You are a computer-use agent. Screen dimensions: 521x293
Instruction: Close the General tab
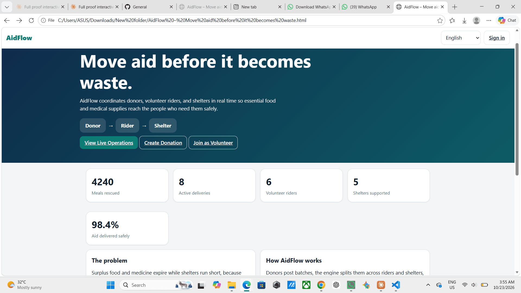pos(171,7)
